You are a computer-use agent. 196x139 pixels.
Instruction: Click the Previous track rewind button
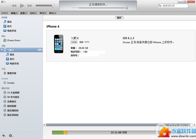coord(14,6)
